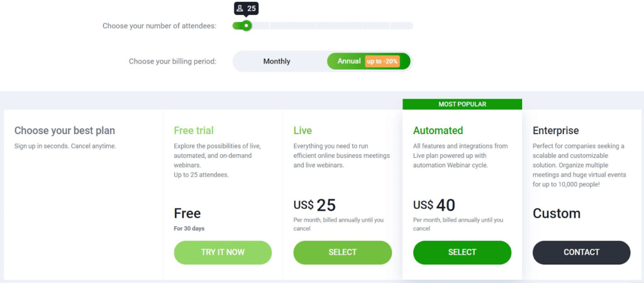Screen dimensions: 644x283
Task: Click SELECT under the Live plan
Action: 343,252
